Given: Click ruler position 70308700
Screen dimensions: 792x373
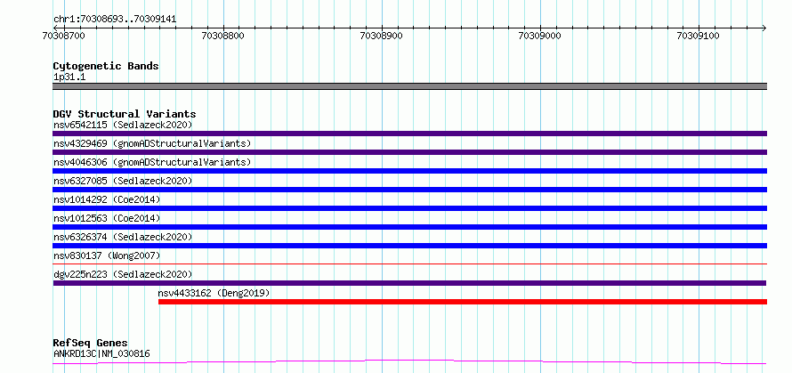Looking at the screenshot, I should 64,36.
